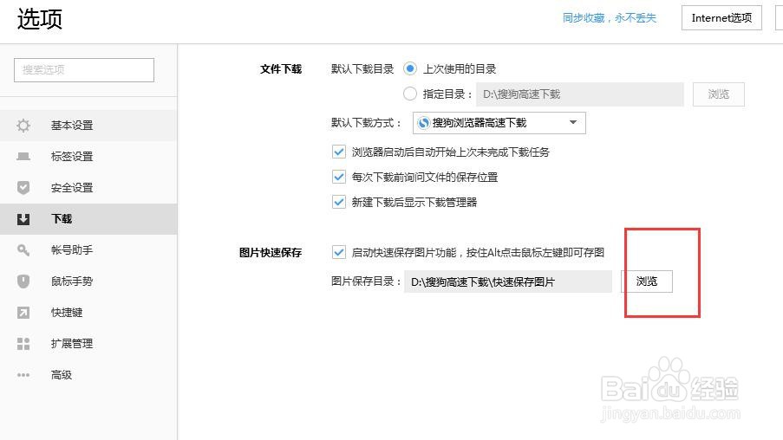Image resolution: width=783 pixels, height=440 pixels.
Task: Open 帐号助手 section
Action: click(88, 250)
